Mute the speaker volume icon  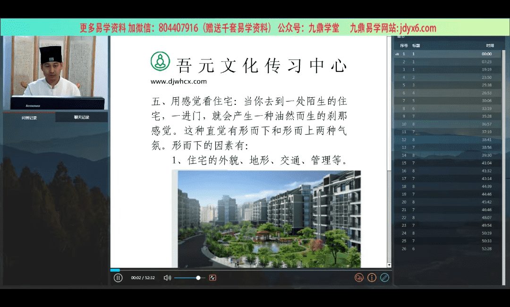click(x=167, y=278)
